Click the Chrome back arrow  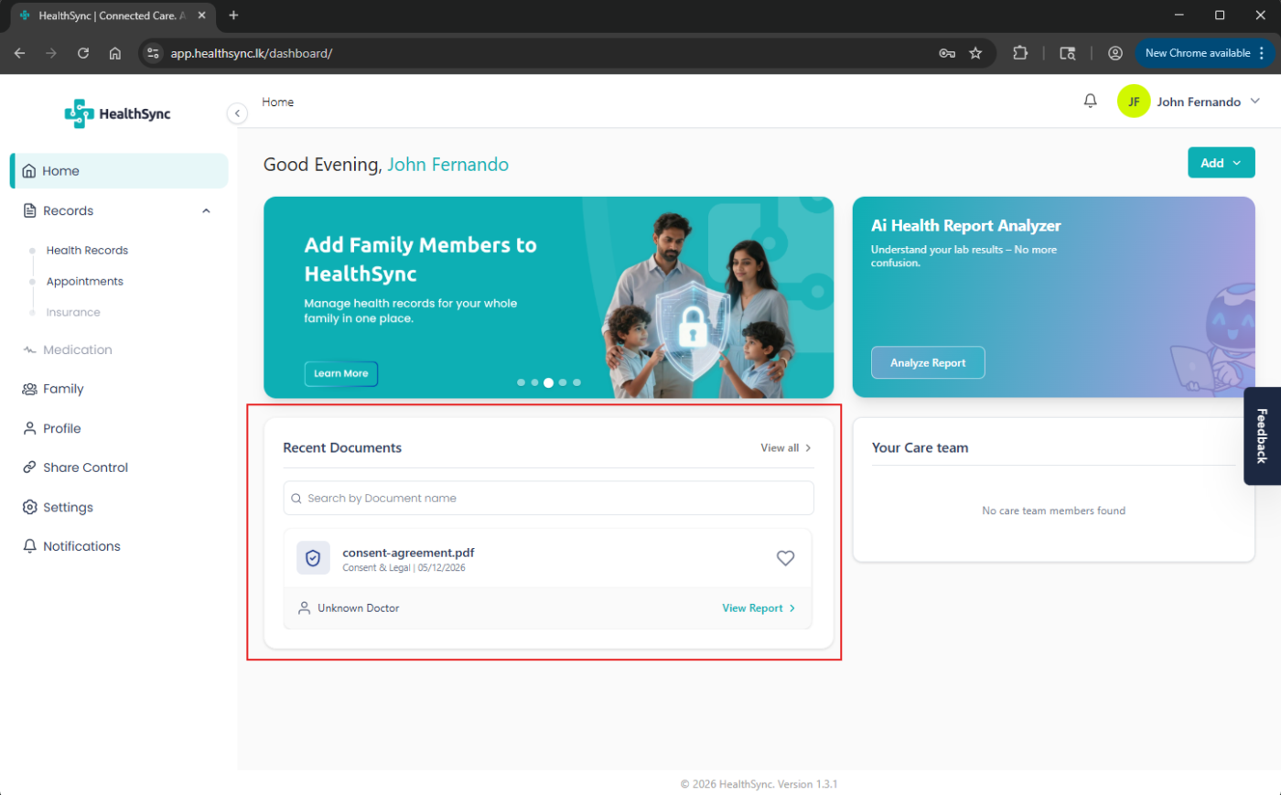(20, 53)
